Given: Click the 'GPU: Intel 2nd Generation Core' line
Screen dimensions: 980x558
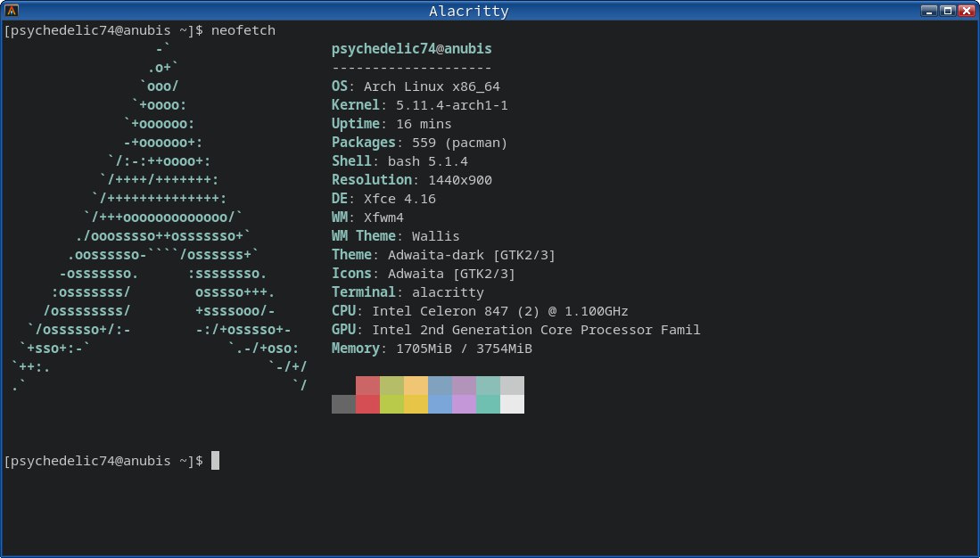Looking at the screenshot, I should [516, 330].
